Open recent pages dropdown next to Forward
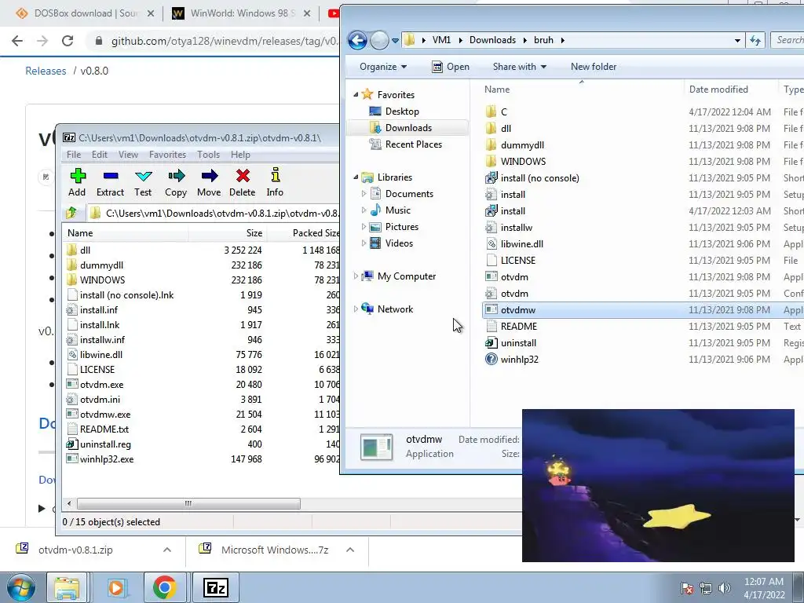This screenshot has height=603, width=804. [396, 41]
